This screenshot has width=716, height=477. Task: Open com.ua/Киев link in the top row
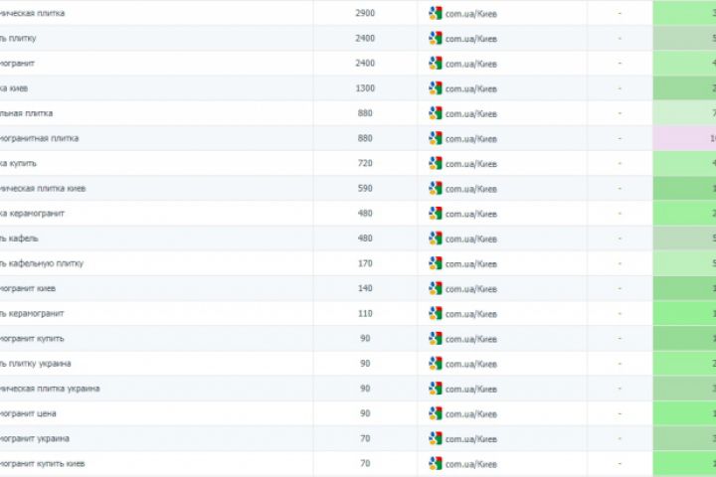(470, 14)
